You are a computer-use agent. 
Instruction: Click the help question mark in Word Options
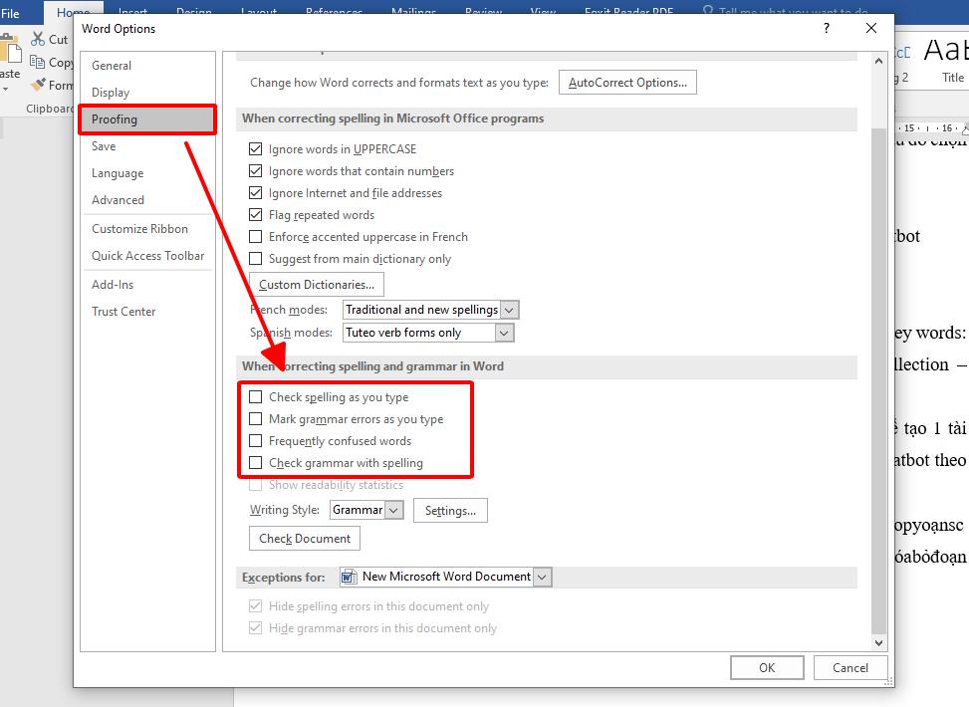827,28
